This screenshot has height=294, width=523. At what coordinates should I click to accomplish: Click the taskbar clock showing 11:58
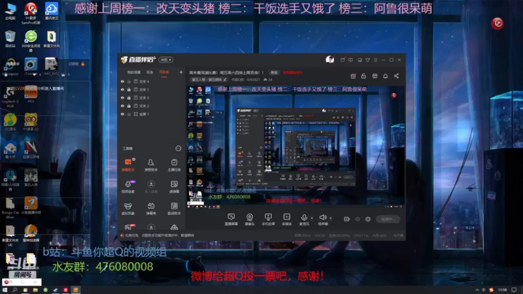(502, 290)
